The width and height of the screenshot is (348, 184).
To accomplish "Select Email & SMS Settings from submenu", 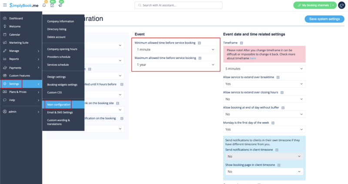I will pyautogui.click(x=60, y=112).
